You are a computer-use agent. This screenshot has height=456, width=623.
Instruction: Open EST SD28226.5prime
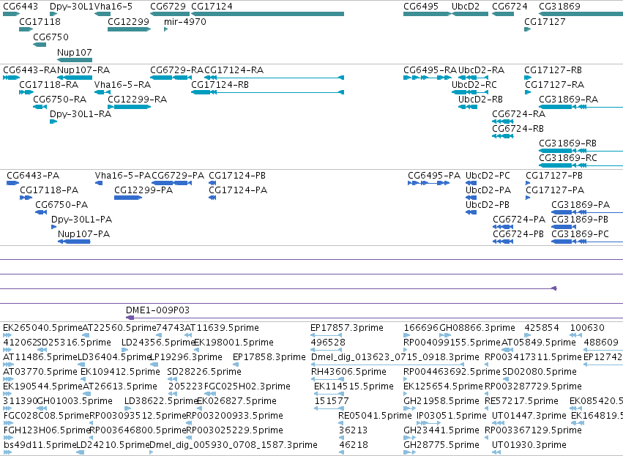(204, 372)
